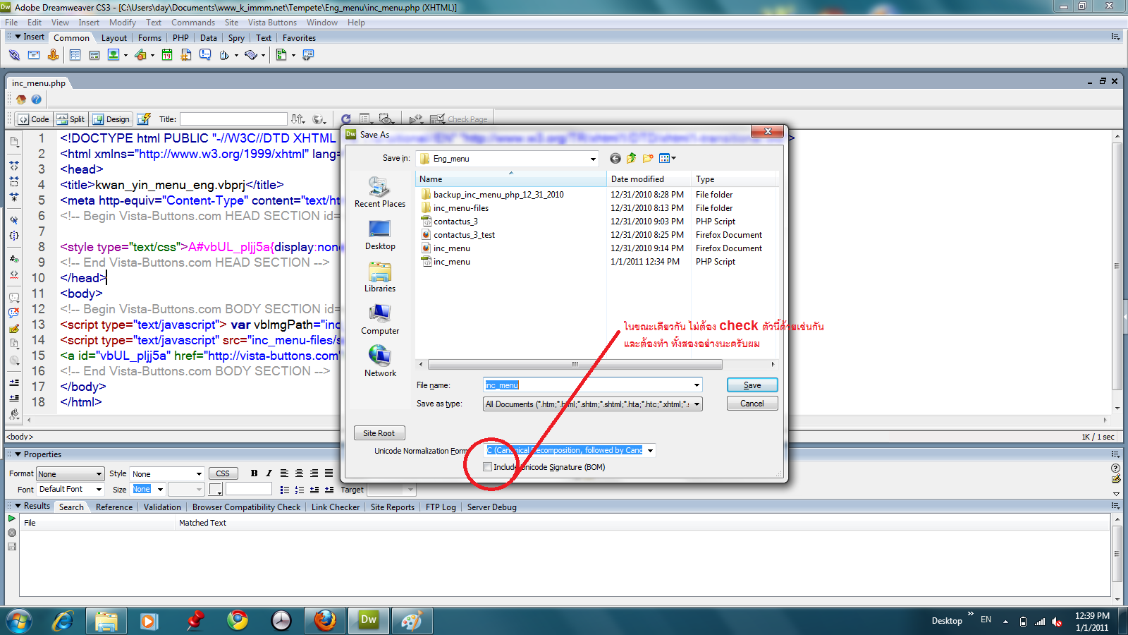The image size is (1128, 635).
Task: Click the CSS button in Properties
Action: 223,473
